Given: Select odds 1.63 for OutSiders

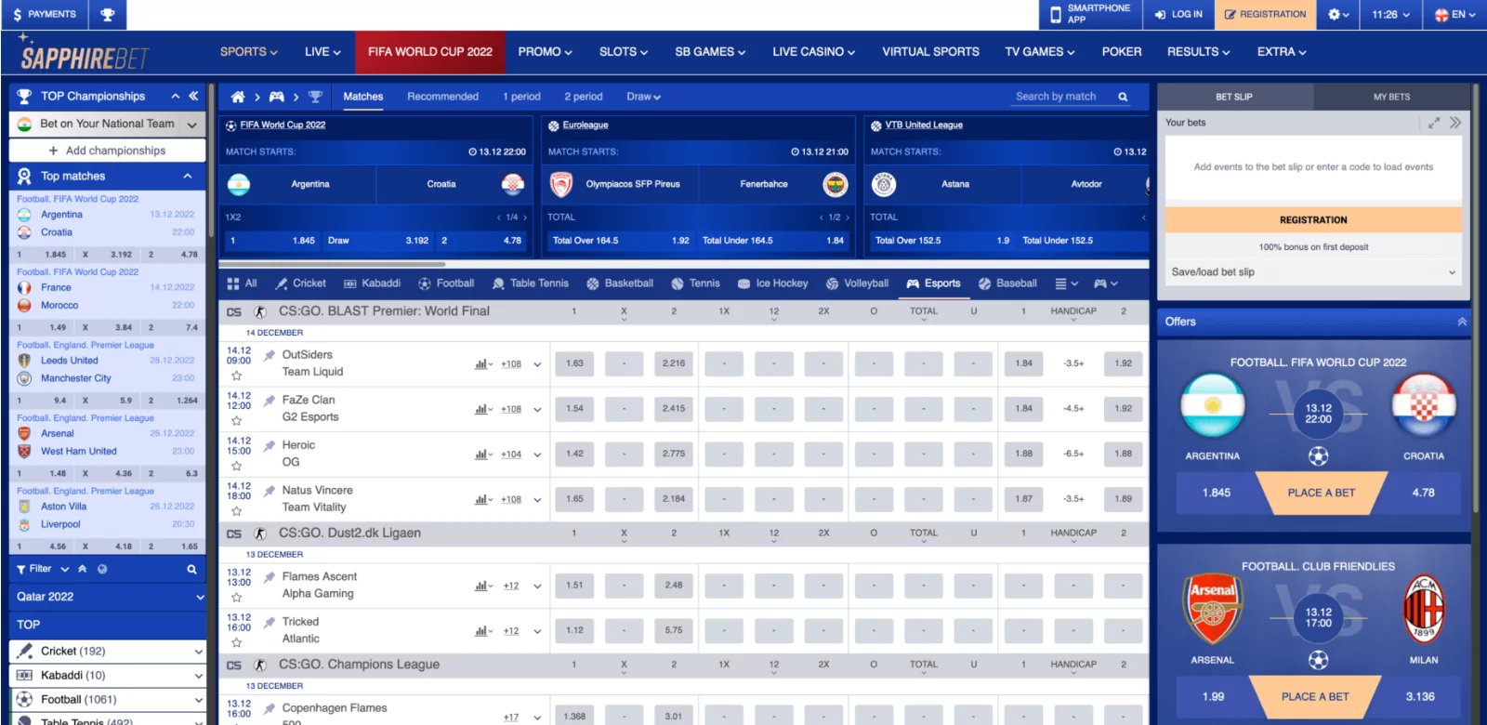Looking at the screenshot, I should 574,363.
